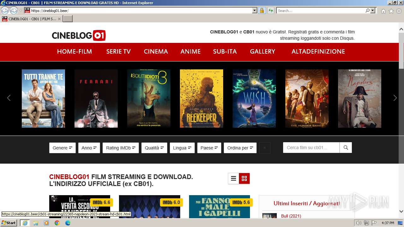404x227 pixels.
Task: Open the Ferrari movie poster
Action: [96, 98]
